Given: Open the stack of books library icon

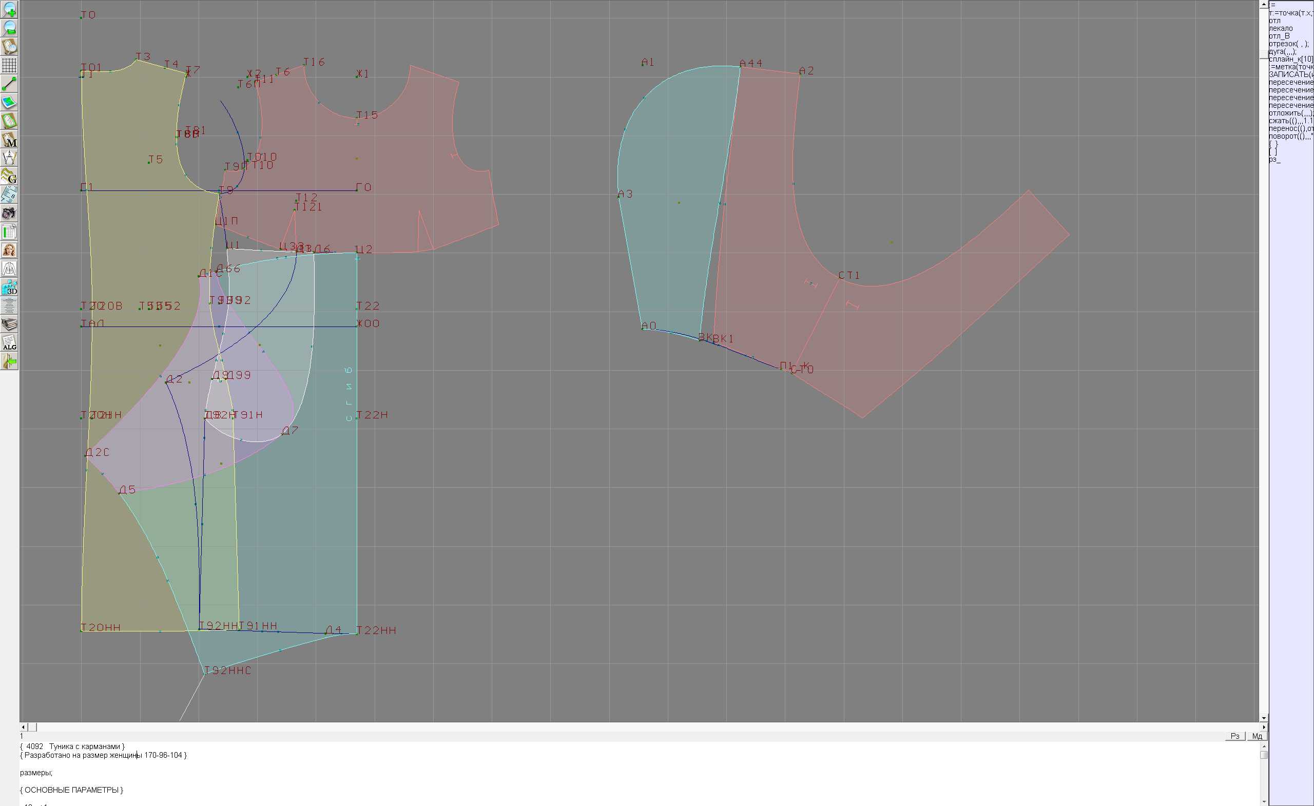Looking at the screenshot, I should pos(9,324).
